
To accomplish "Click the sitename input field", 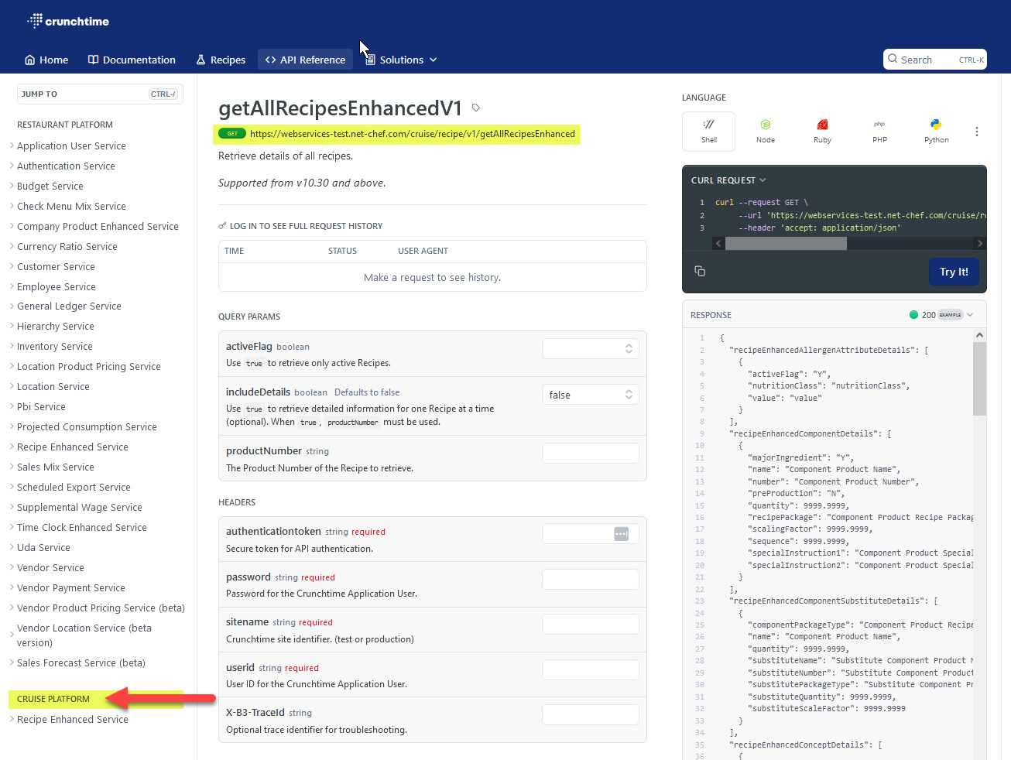I will point(591,624).
